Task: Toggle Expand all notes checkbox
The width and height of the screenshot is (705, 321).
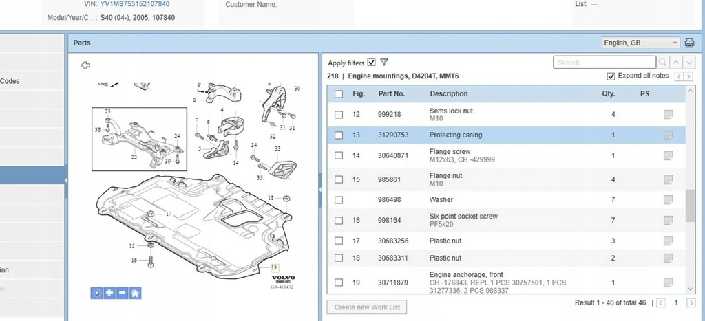Action: point(611,76)
